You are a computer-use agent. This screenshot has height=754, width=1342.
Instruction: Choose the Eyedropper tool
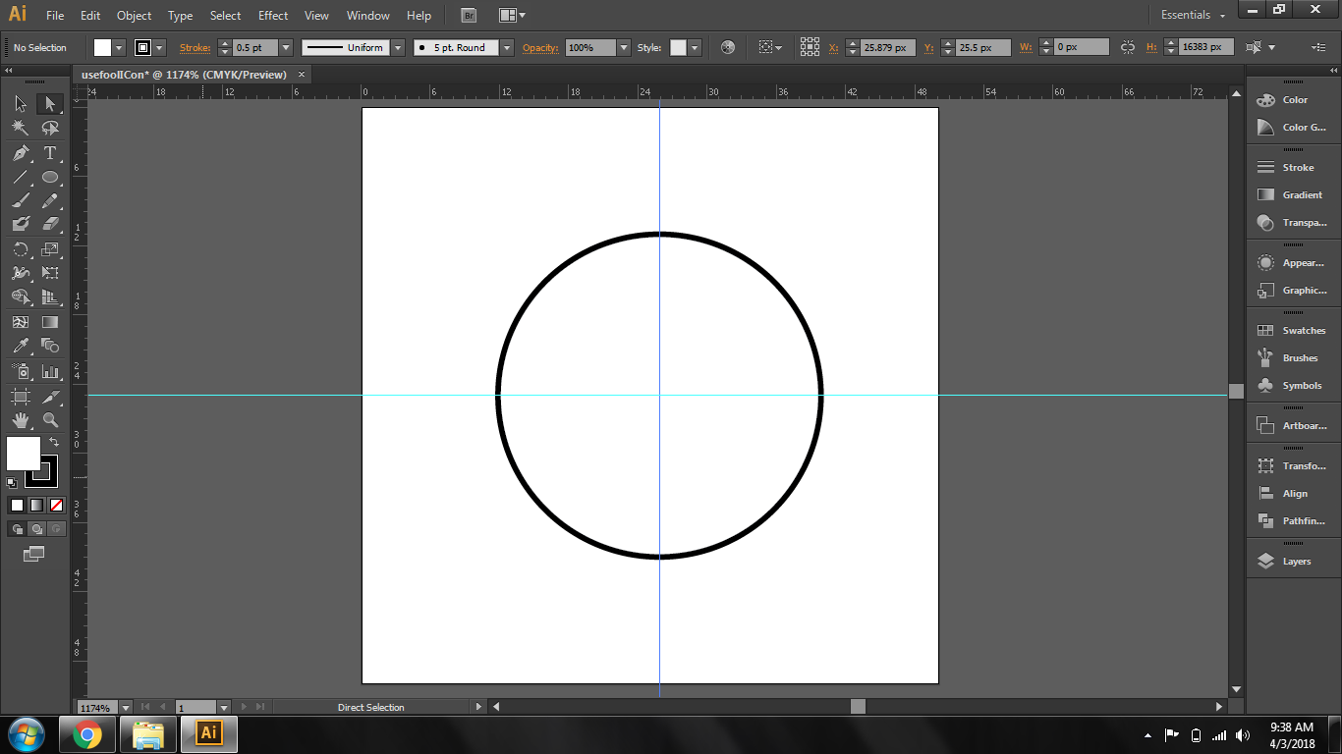pos(21,346)
